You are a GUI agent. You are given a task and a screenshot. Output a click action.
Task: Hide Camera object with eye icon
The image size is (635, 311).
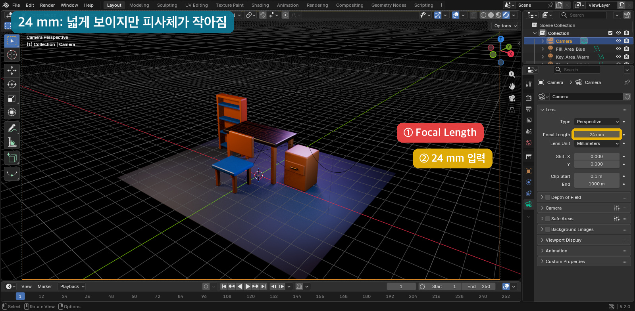618,41
